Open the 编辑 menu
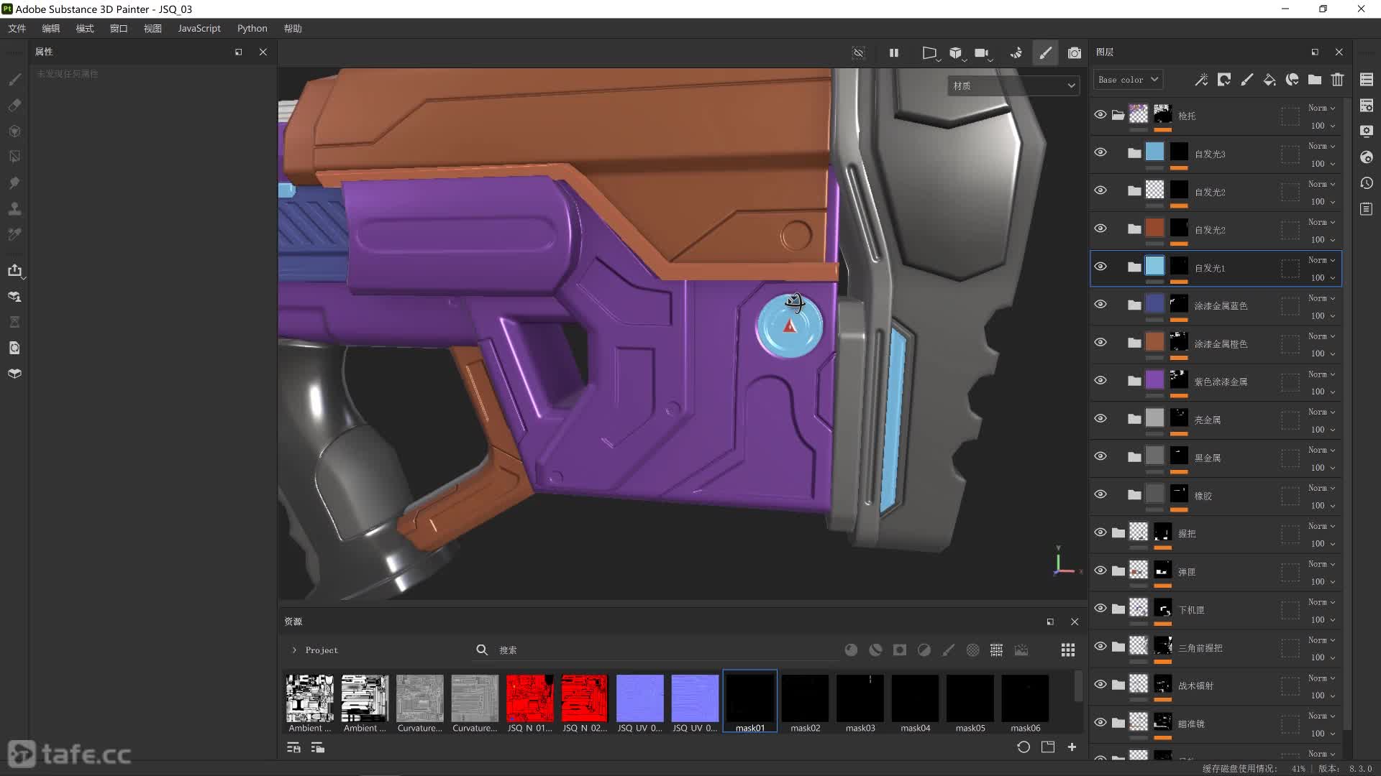The height and width of the screenshot is (776, 1381). coord(51,28)
